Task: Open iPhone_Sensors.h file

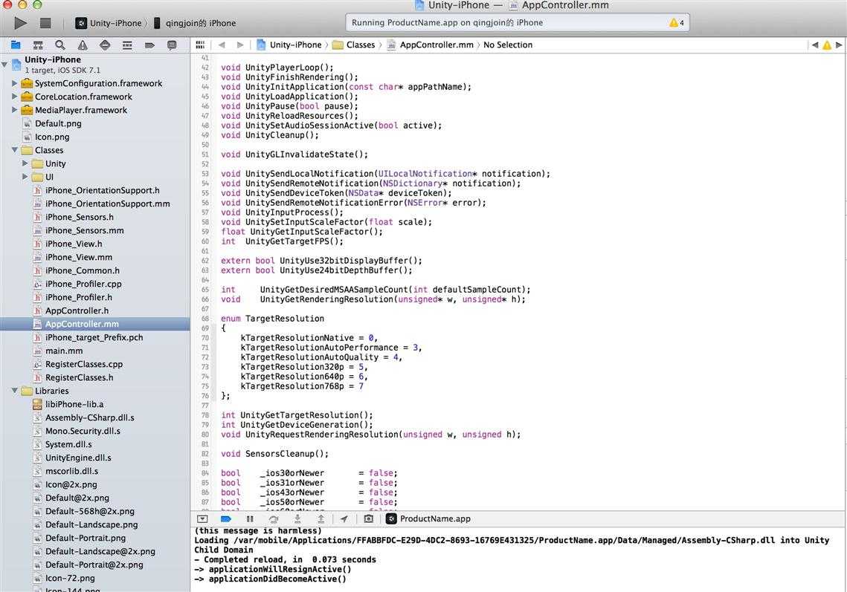Action: tap(80, 217)
